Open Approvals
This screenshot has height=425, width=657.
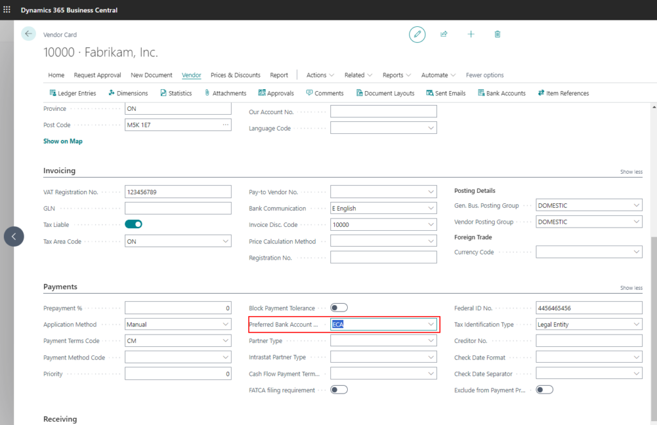pyautogui.click(x=276, y=93)
